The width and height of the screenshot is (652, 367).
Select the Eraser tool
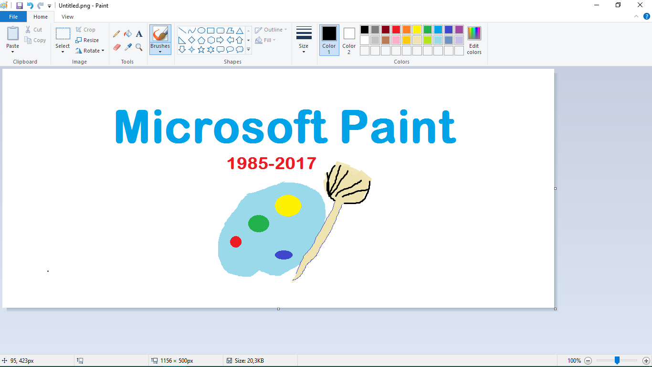116,47
